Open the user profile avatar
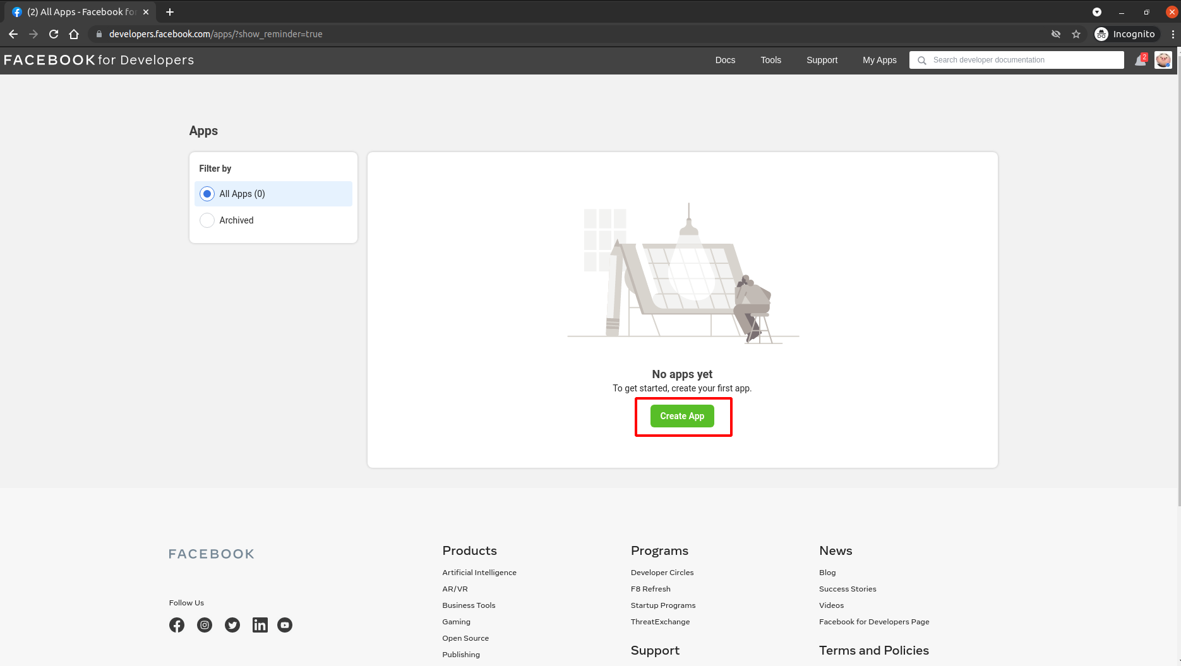1181x666 pixels. [x=1163, y=60]
